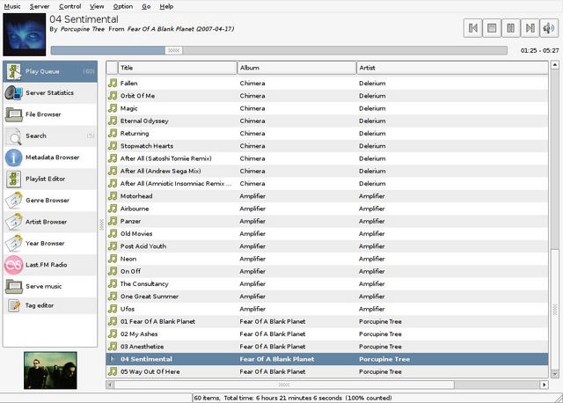563x403 pixels.
Task: Click the horizontal scrollbar right arrow
Action: click(x=545, y=385)
